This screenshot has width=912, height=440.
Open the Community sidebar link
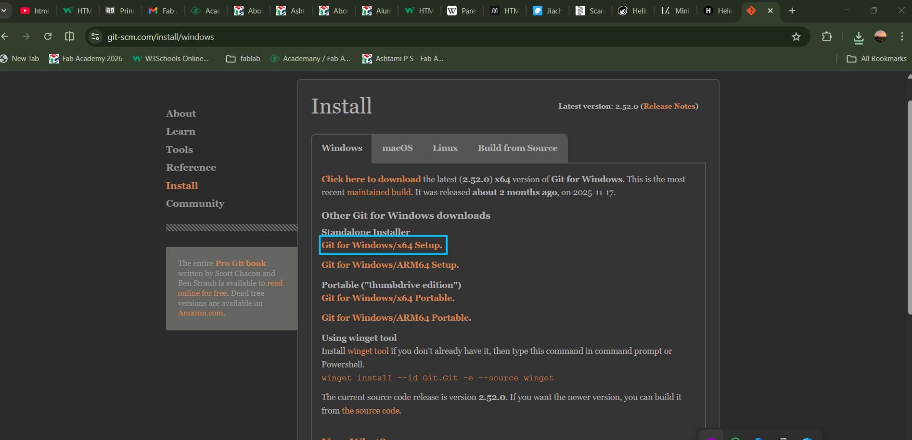[195, 203]
